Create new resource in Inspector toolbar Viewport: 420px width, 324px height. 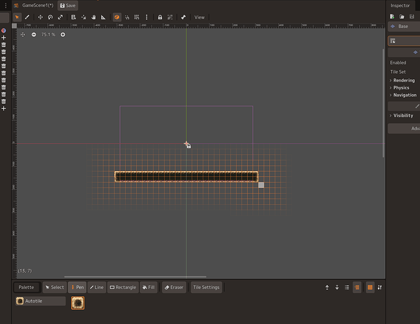pos(392,17)
